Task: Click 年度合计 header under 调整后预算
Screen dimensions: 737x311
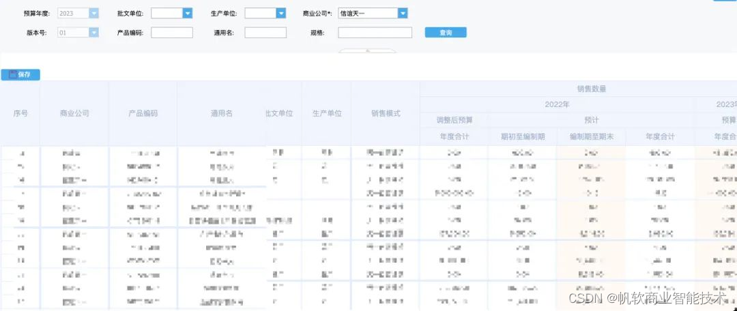Action: click(x=454, y=136)
